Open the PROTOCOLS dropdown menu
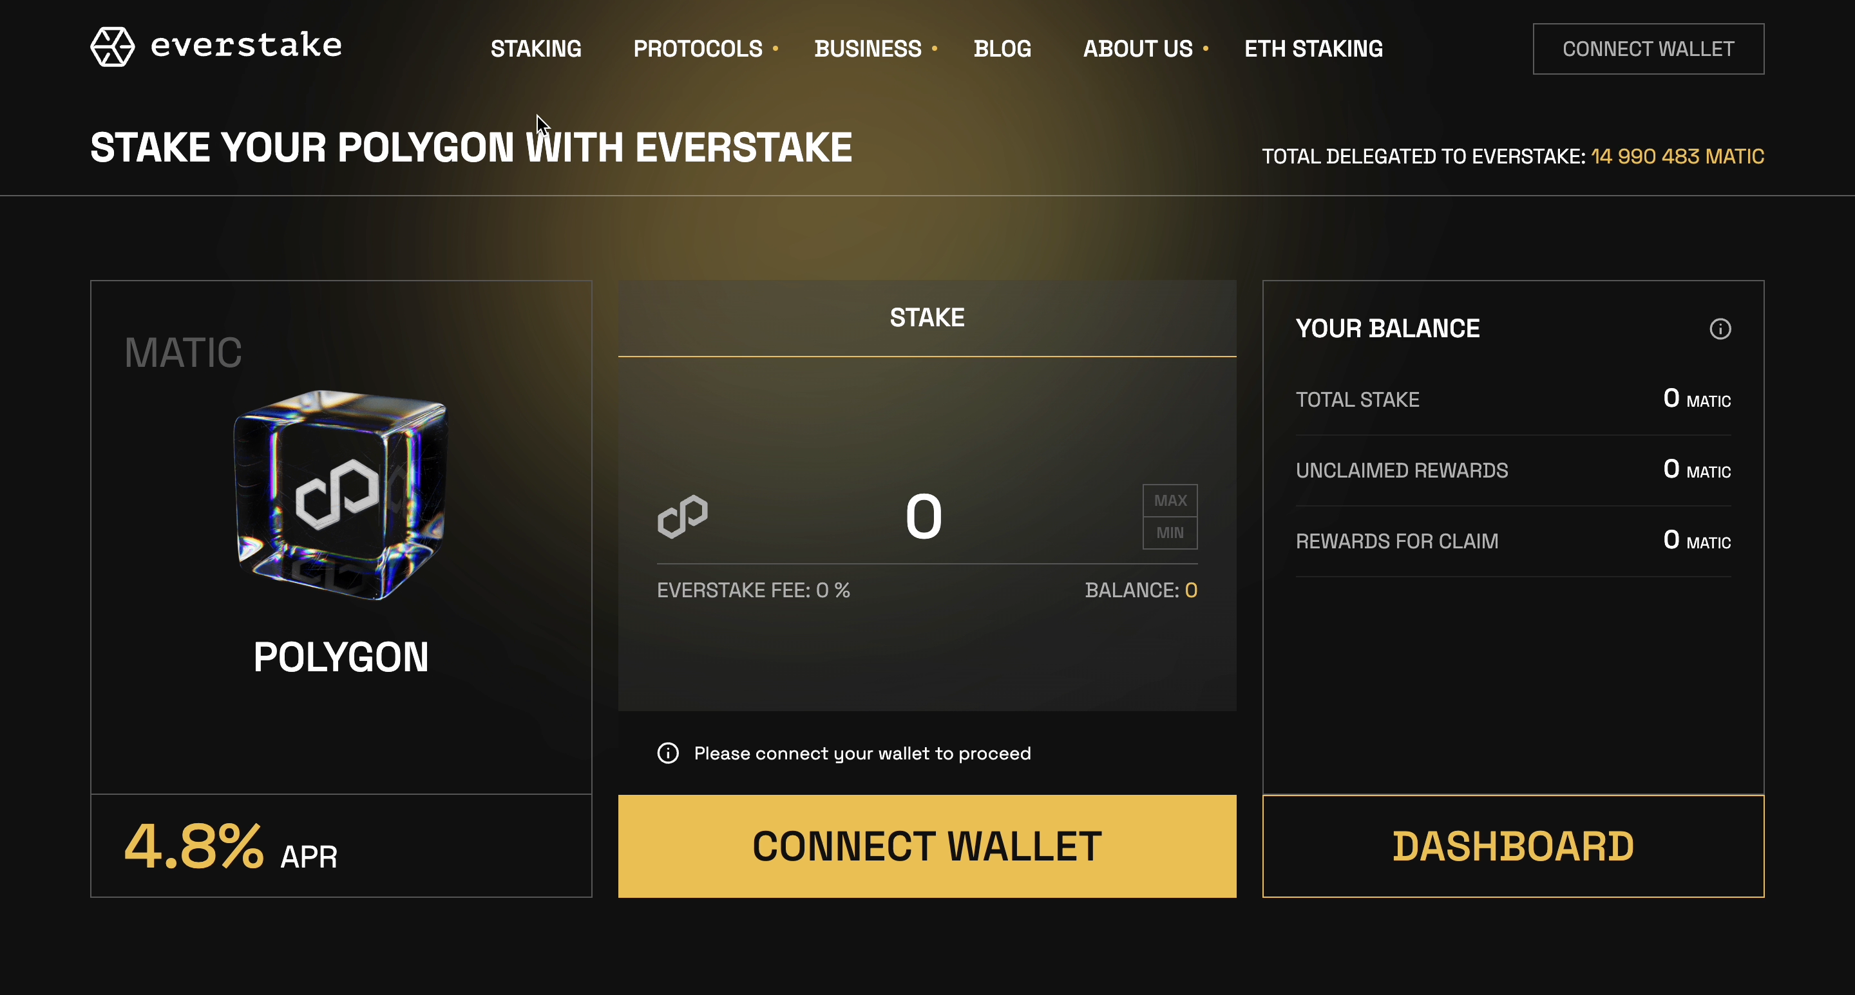The image size is (1855, 995). (698, 48)
